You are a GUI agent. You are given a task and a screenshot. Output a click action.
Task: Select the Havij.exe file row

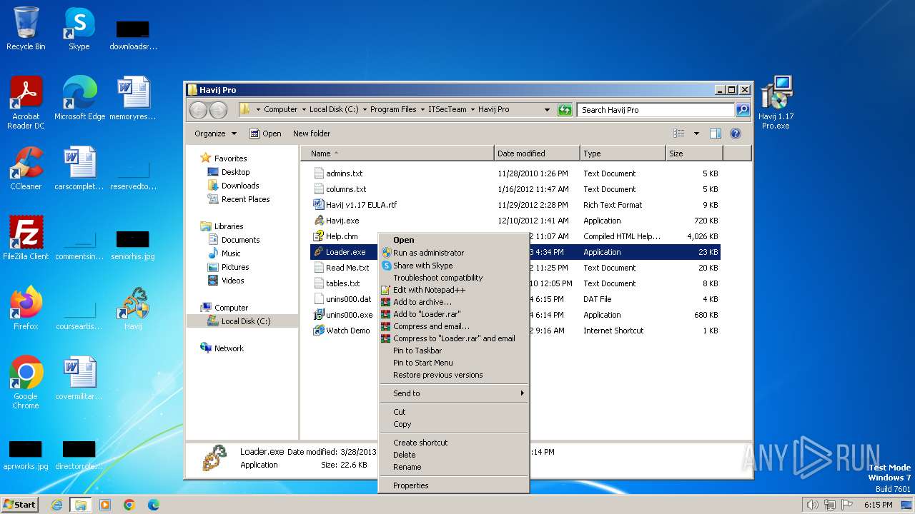point(516,221)
